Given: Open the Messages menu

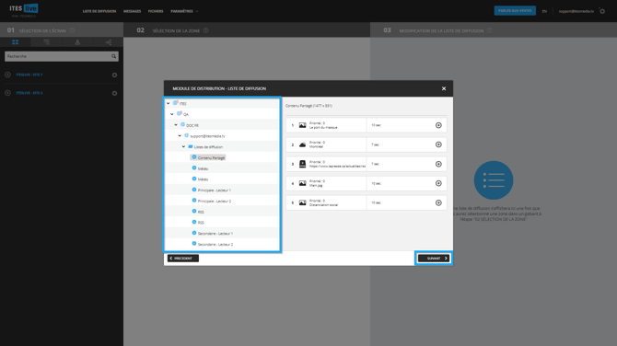Looking at the screenshot, I should point(132,11).
